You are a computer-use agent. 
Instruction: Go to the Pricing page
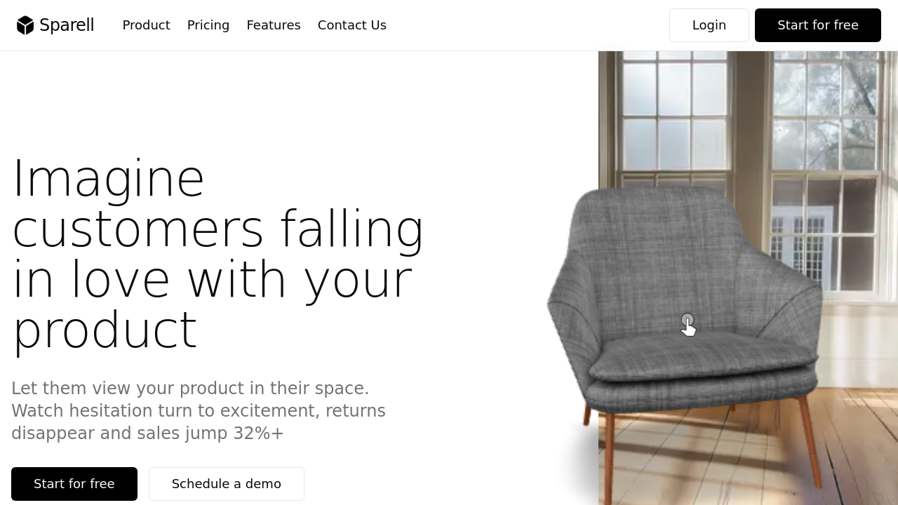click(x=208, y=25)
